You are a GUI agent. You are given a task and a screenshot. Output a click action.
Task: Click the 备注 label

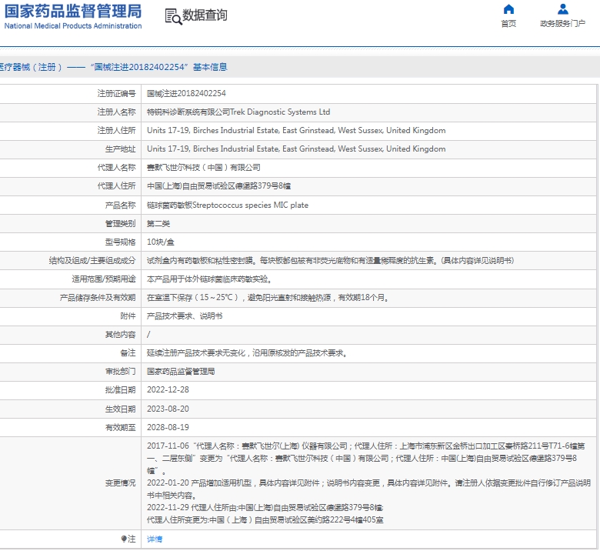[128, 353]
